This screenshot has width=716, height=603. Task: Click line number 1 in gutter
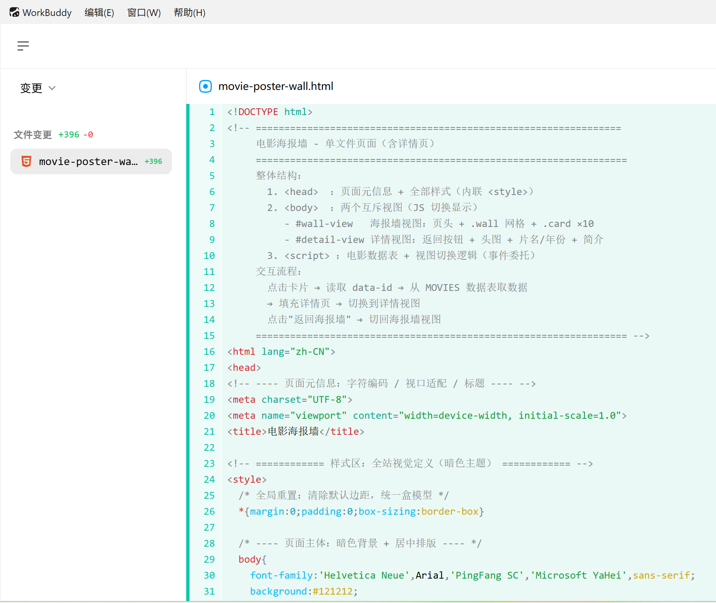pyautogui.click(x=212, y=112)
